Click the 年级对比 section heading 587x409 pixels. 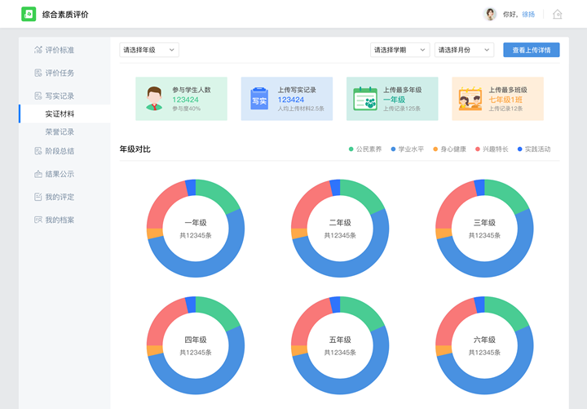(x=135, y=149)
